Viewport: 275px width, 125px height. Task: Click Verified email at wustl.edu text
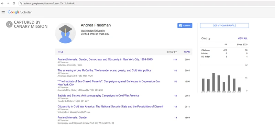click(x=95, y=34)
